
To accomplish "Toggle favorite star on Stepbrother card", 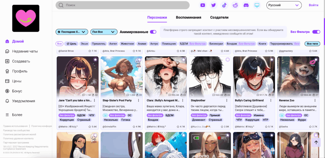I will pyautogui.click(x=228, y=60).
